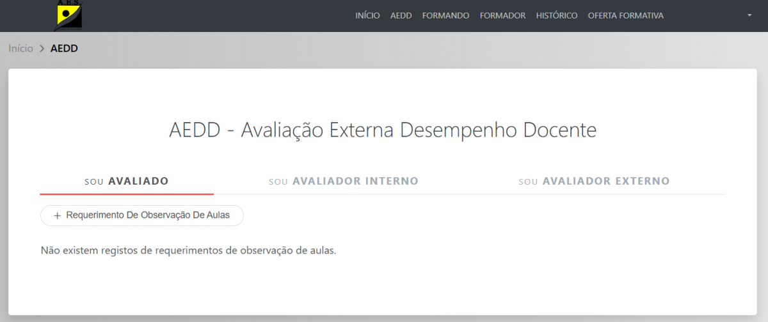Select the current AEDD breadcrumb

pos(64,49)
